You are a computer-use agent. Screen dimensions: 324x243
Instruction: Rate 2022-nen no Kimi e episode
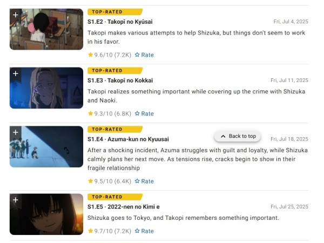[144, 231]
